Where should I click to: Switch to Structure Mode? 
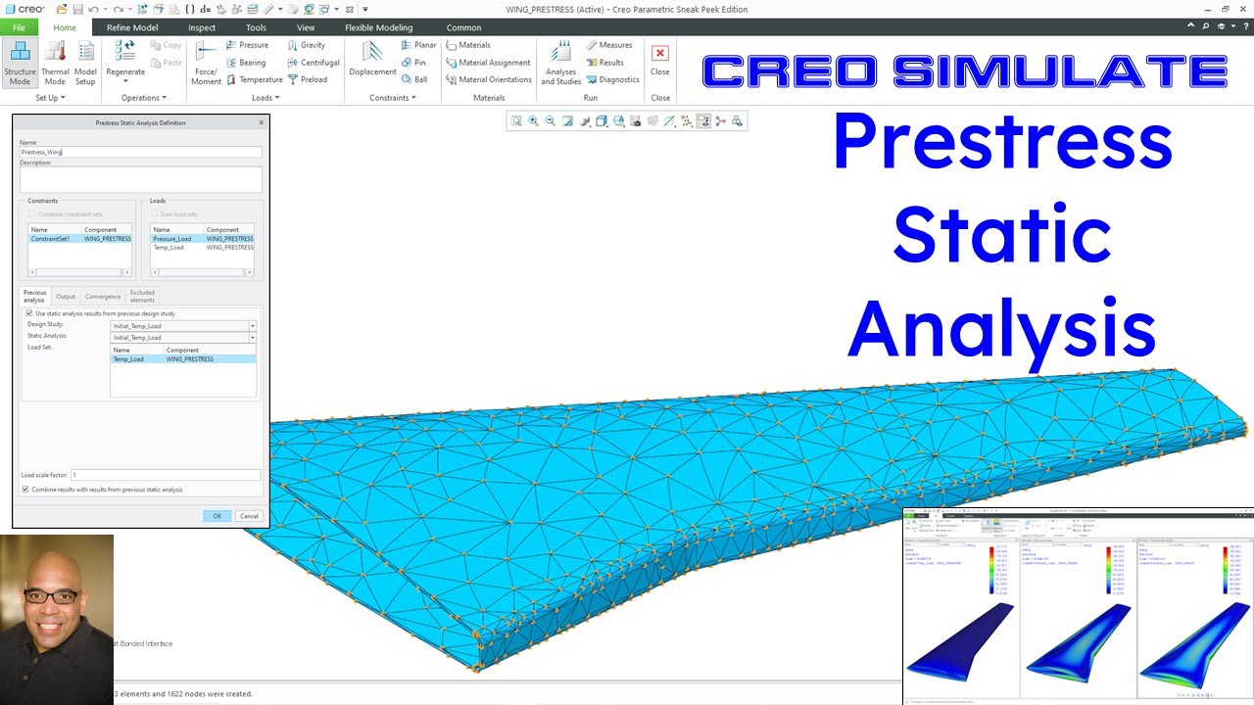[20, 63]
